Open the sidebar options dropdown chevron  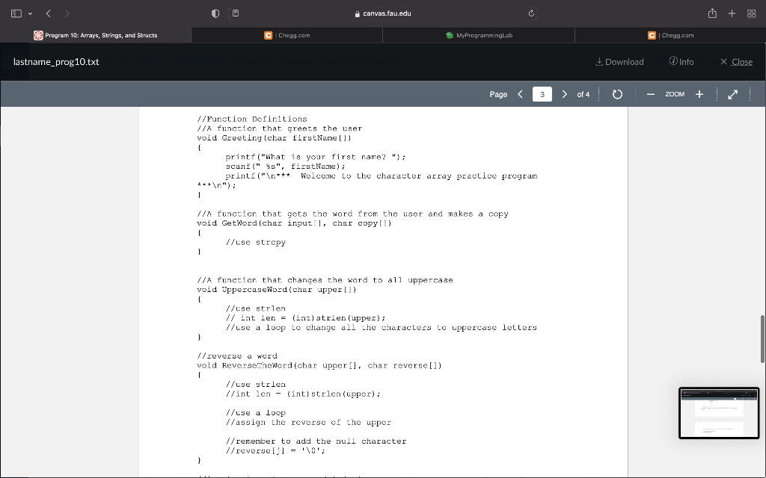28,13
